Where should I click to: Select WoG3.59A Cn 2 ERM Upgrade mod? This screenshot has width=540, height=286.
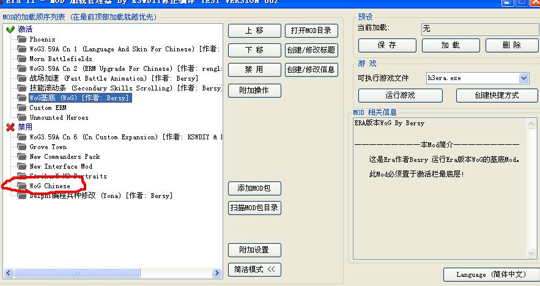click(126, 68)
